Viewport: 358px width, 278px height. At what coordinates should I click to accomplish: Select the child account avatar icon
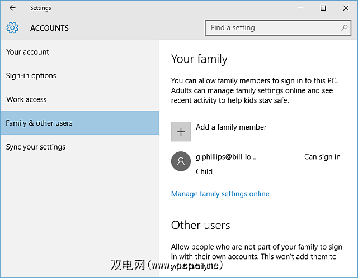pyautogui.click(x=181, y=161)
